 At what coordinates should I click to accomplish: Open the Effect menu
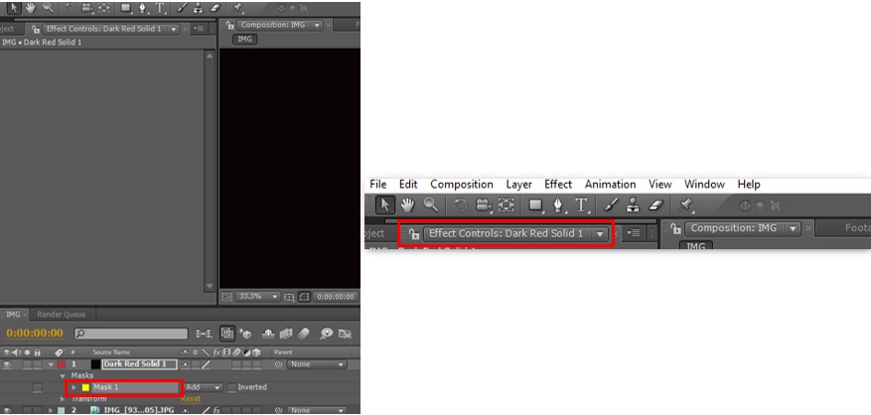pyautogui.click(x=558, y=185)
